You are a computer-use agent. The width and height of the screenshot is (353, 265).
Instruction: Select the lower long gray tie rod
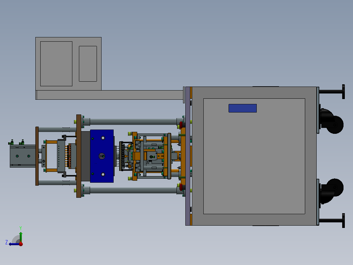click(x=133, y=190)
